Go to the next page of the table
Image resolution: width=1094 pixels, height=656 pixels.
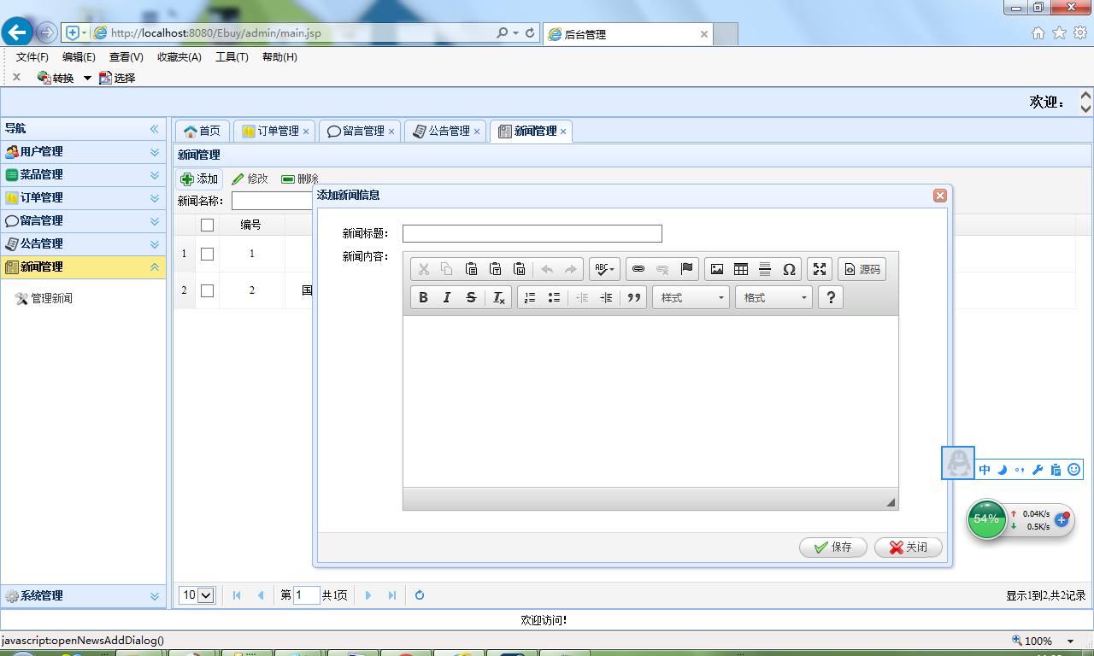coord(368,595)
